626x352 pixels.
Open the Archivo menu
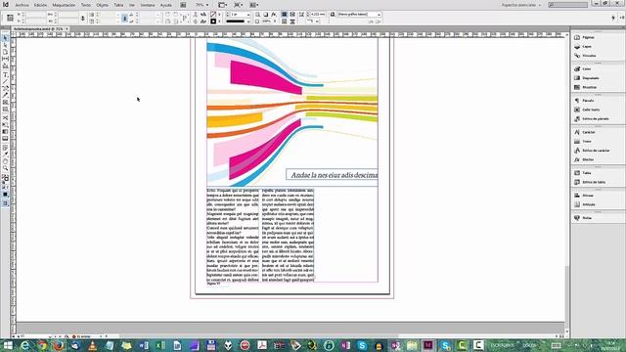(x=22, y=5)
